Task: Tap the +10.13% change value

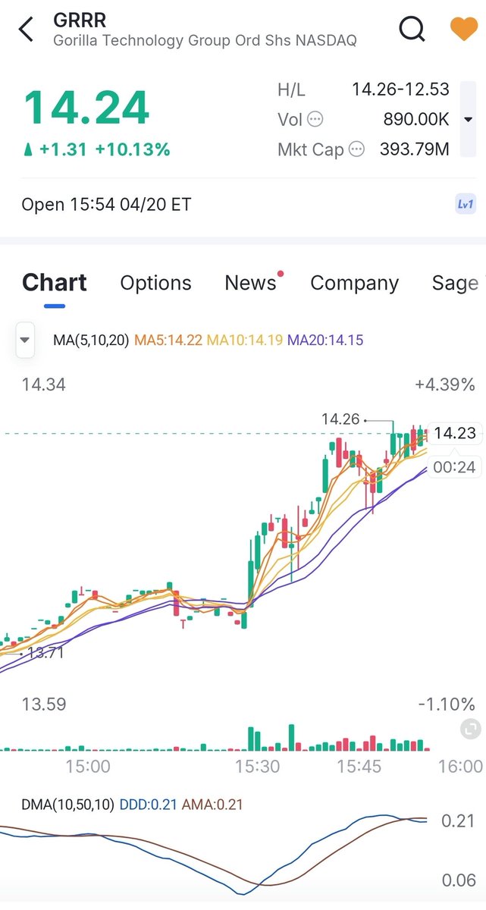Action: pyautogui.click(x=133, y=150)
